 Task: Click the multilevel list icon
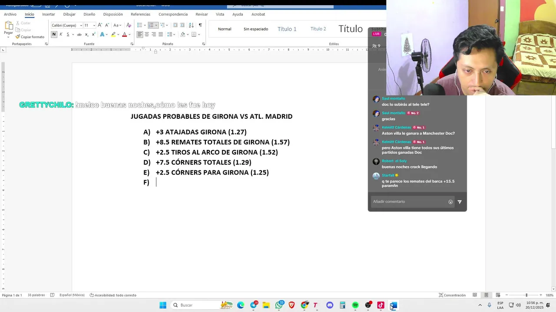(x=162, y=25)
